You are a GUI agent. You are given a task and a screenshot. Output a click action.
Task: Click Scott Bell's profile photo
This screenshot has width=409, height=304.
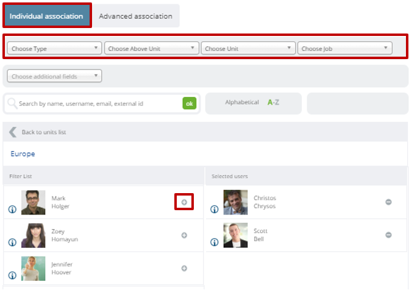[x=235, y=235]
